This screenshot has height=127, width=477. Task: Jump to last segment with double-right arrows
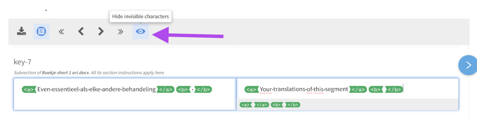(x=121, y=32)
